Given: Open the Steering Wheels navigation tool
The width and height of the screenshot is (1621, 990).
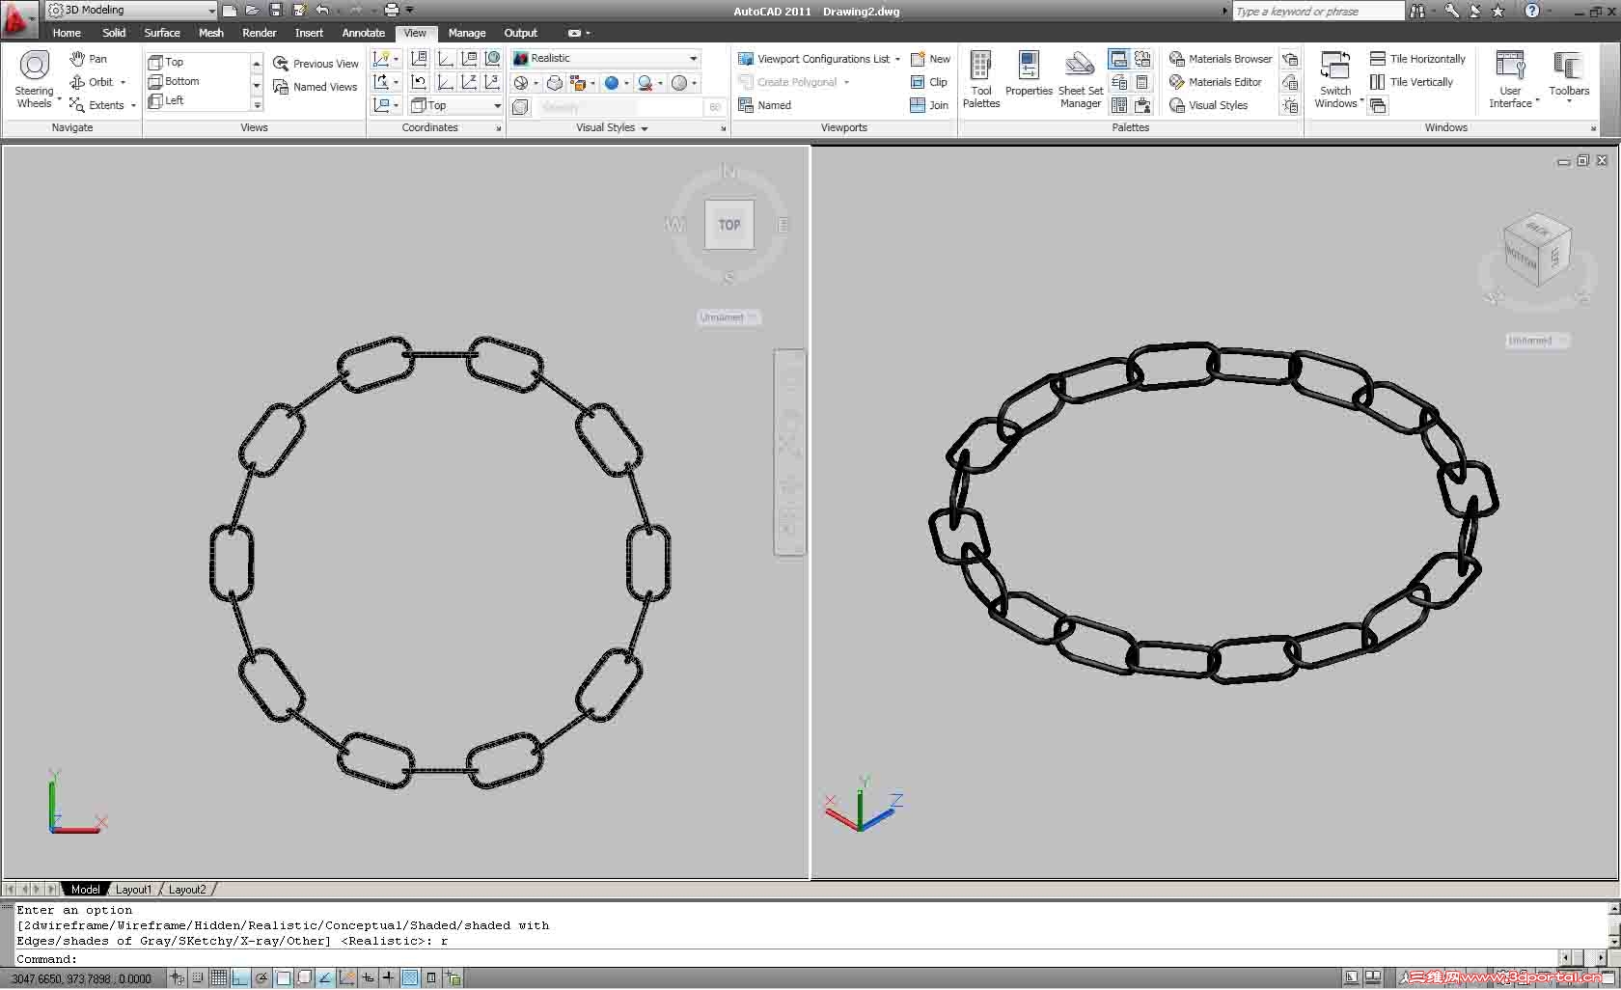Looking at the screenshot, I should [x=34, y=79].
